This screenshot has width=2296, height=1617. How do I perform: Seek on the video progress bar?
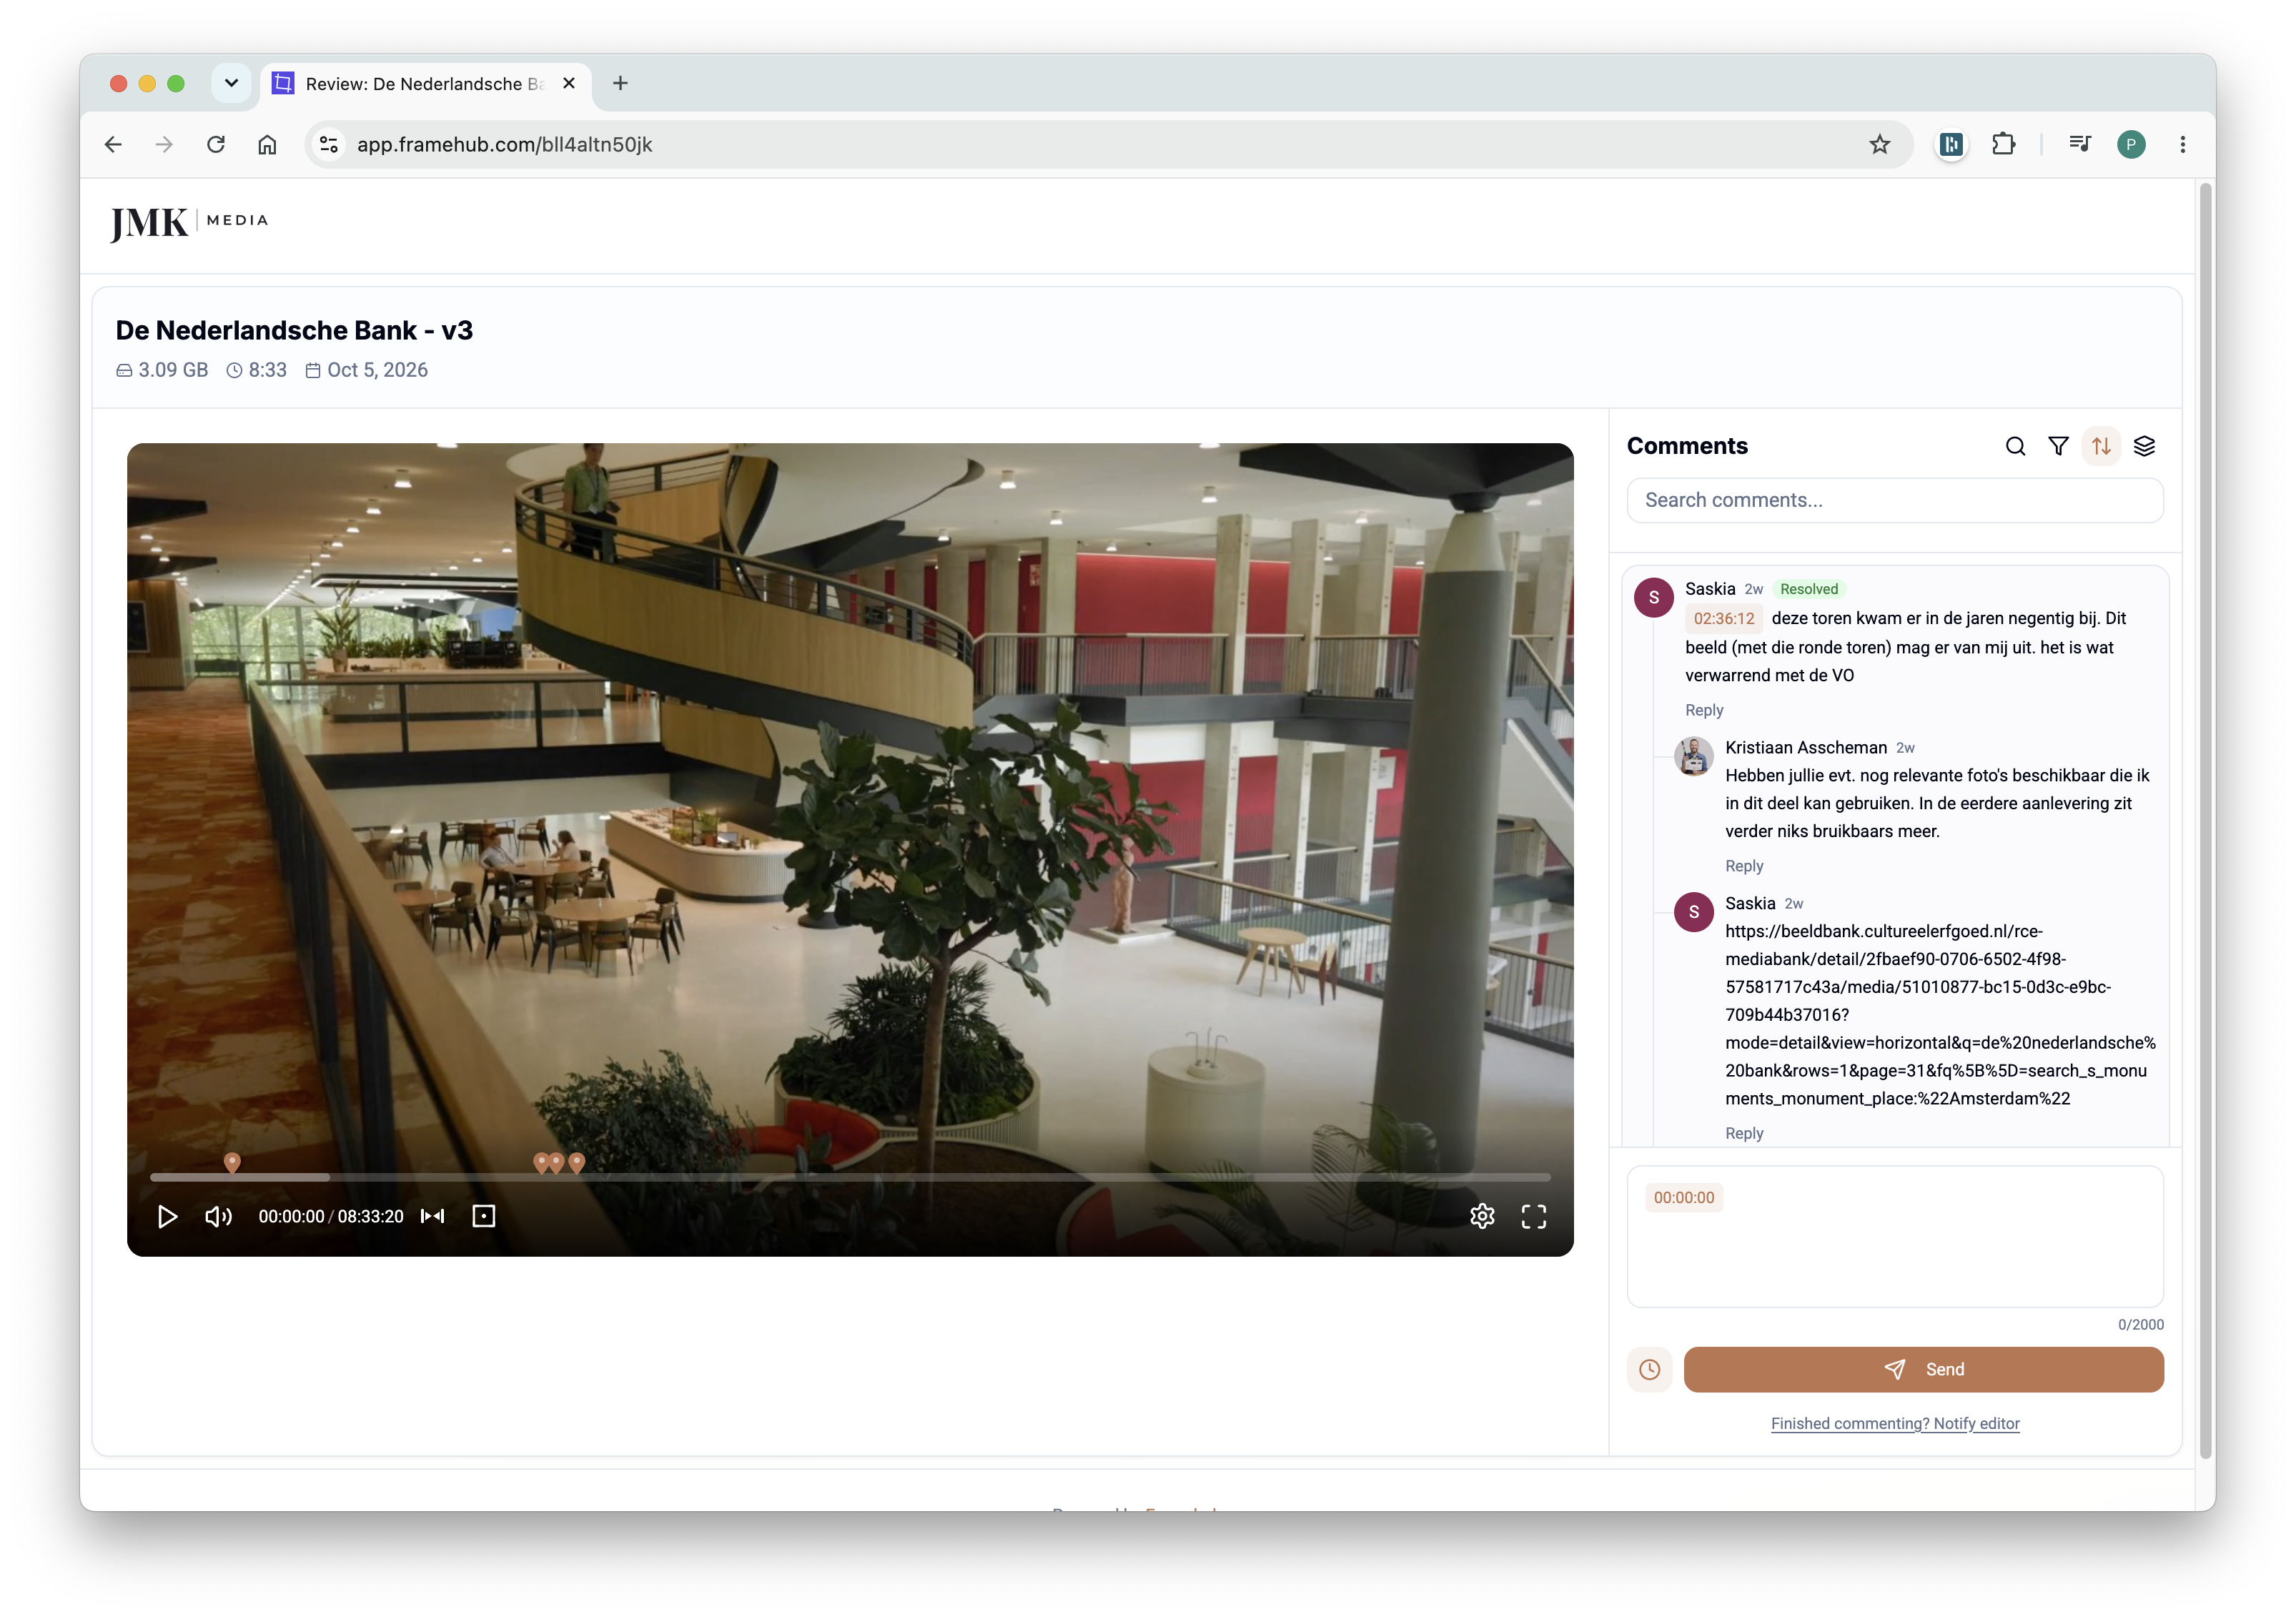pyautogui.click(x=850, y=1178)
